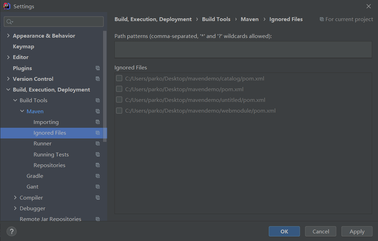Expand Appearance & Behavior section

(x=8, y=36)
